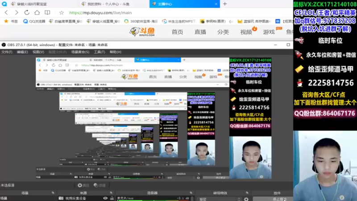Pop out the 场景 dock
This screenshot has width=357, height=201.
(53, 193)
